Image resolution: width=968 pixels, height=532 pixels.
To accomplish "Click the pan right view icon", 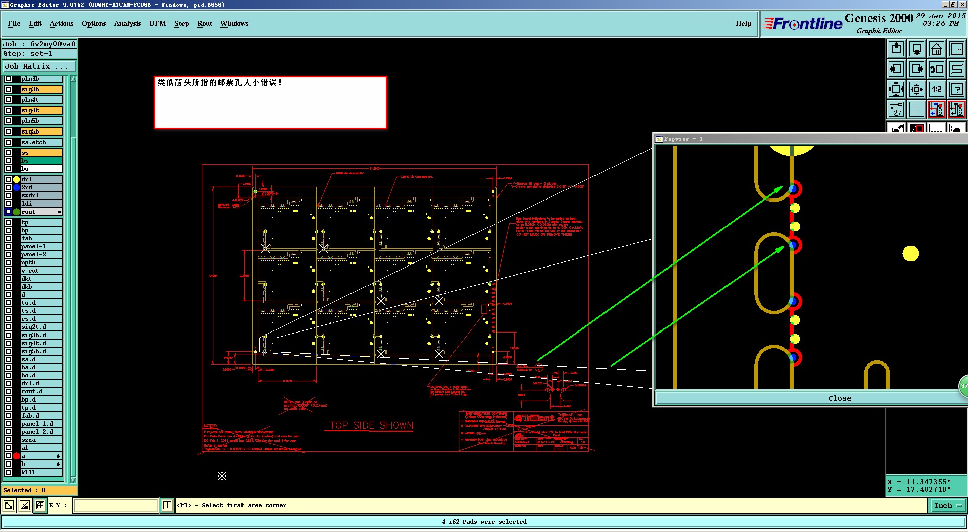I will pyautogui.click(x=917, y=69).
